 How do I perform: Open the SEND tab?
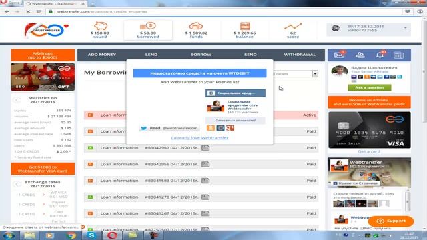pyautogui.click(x=250, y=55)
